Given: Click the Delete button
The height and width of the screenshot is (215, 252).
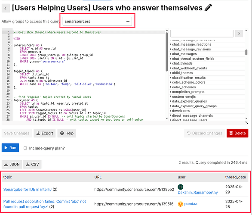Looking at the screenshot, I should 237,133.
